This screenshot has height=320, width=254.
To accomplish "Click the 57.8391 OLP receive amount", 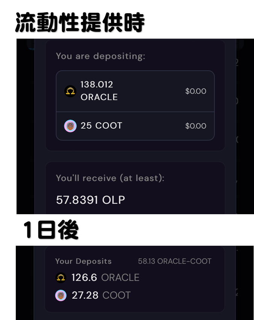I will [x=90, y=200].
